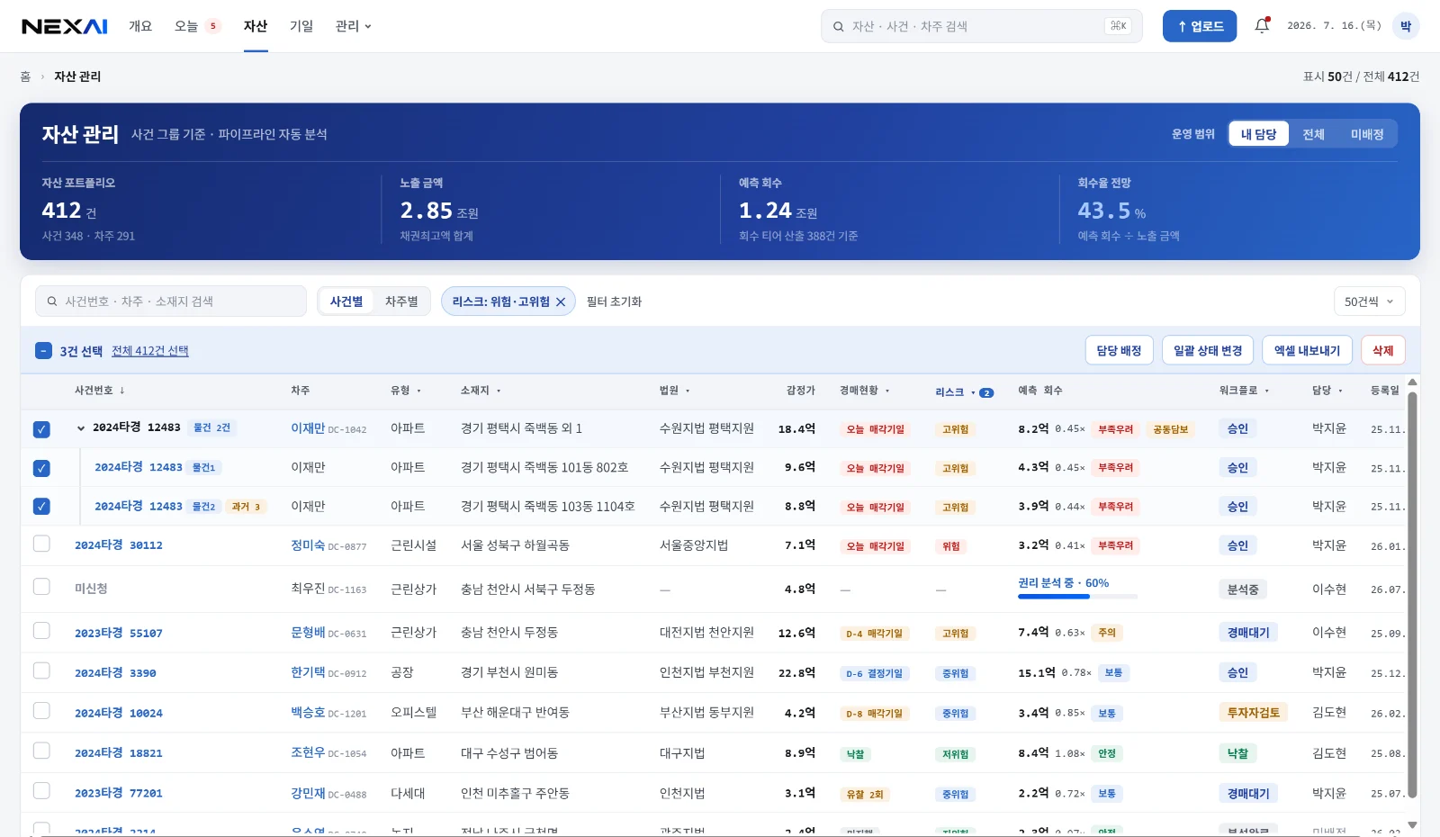Select the 2023타경 55107 row checkbox
Viewport: 1440px width, 837px height.
pos(41,631)
